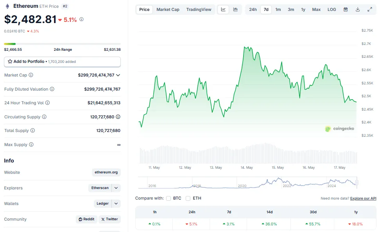378x232 pixels.
Task: Open ethereum.org website link
Action: [106, 172]
